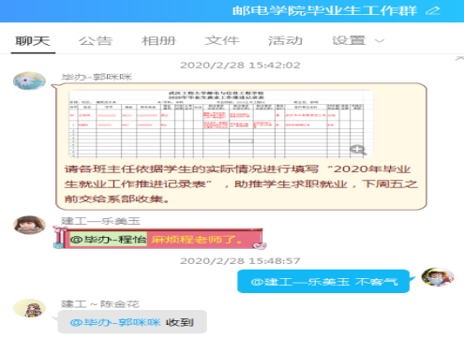Open 毕办-郭咪咪 flower avatar

[29, 81]
